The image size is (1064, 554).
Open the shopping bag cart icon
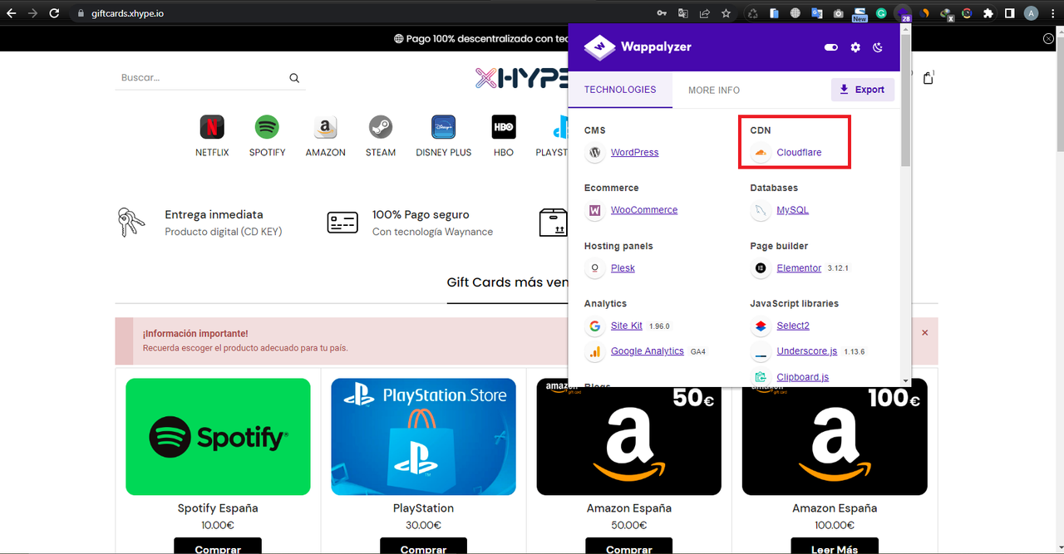point(929,78)
